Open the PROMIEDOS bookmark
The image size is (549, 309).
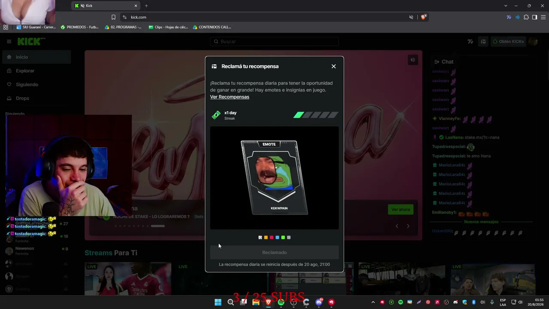coord(80,27)
